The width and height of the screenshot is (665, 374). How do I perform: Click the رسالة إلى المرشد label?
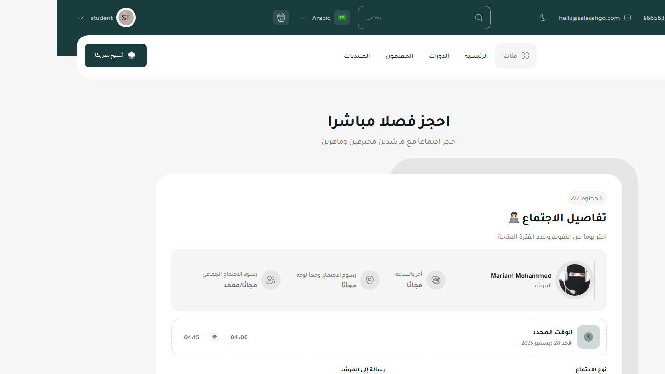pos(362,370)
